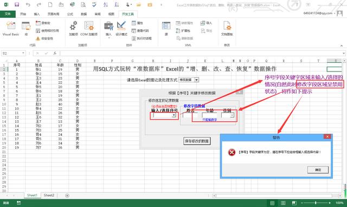
Task: Open the XML Source (源) pane
Action: click(166, 29)
